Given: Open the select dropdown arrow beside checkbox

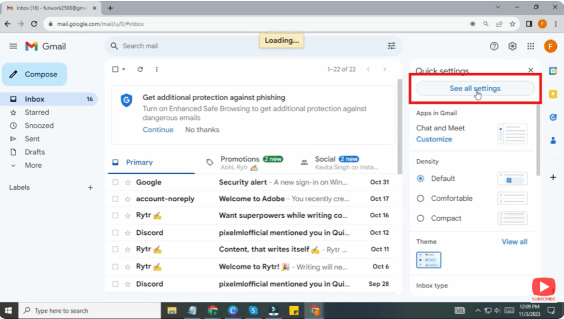Looking at the screenshot, I should pyautogui.click(x=124, y=69).
